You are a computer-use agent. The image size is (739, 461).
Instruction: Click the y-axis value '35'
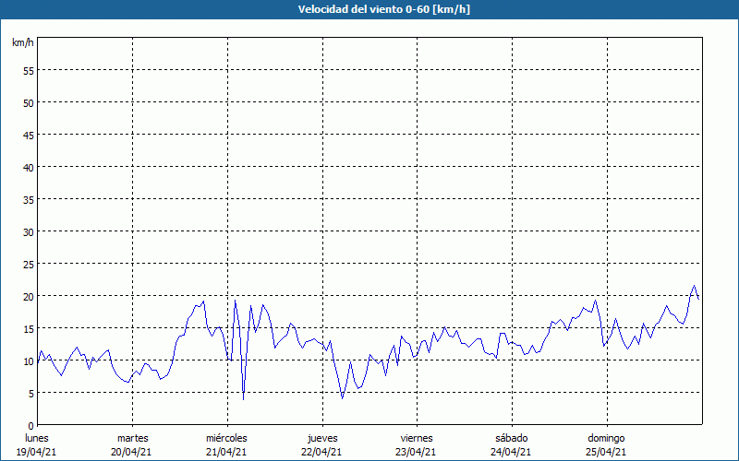coord(29,200)
